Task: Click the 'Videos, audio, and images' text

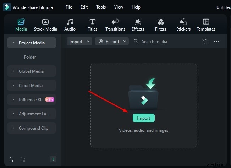Action: pyautogui.click(x=143, y=130)
